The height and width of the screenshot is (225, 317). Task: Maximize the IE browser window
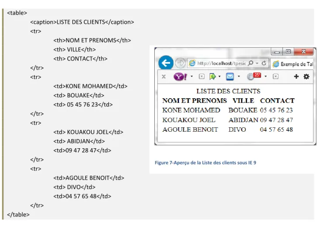(x=288, y=51)
